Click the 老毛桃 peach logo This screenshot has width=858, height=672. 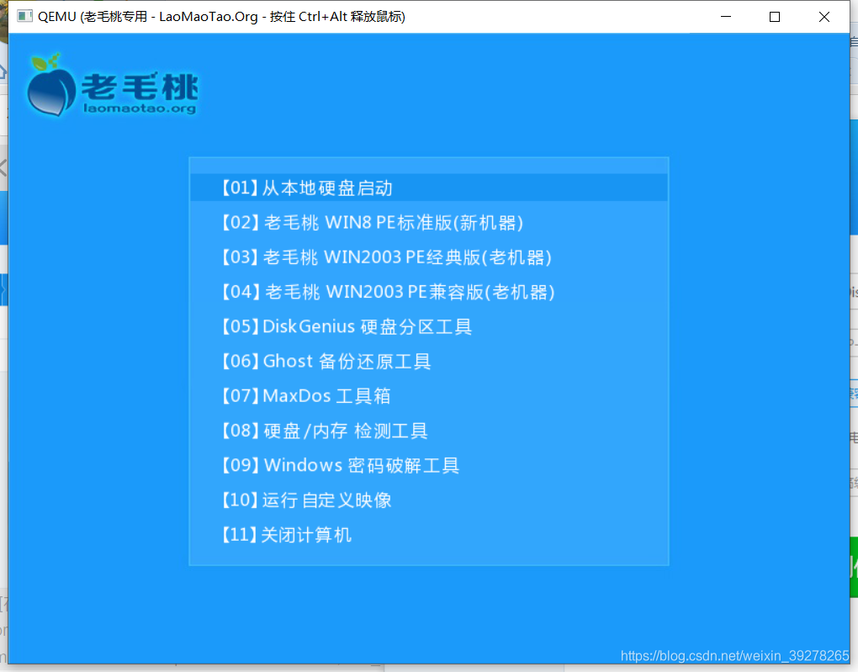113,85
